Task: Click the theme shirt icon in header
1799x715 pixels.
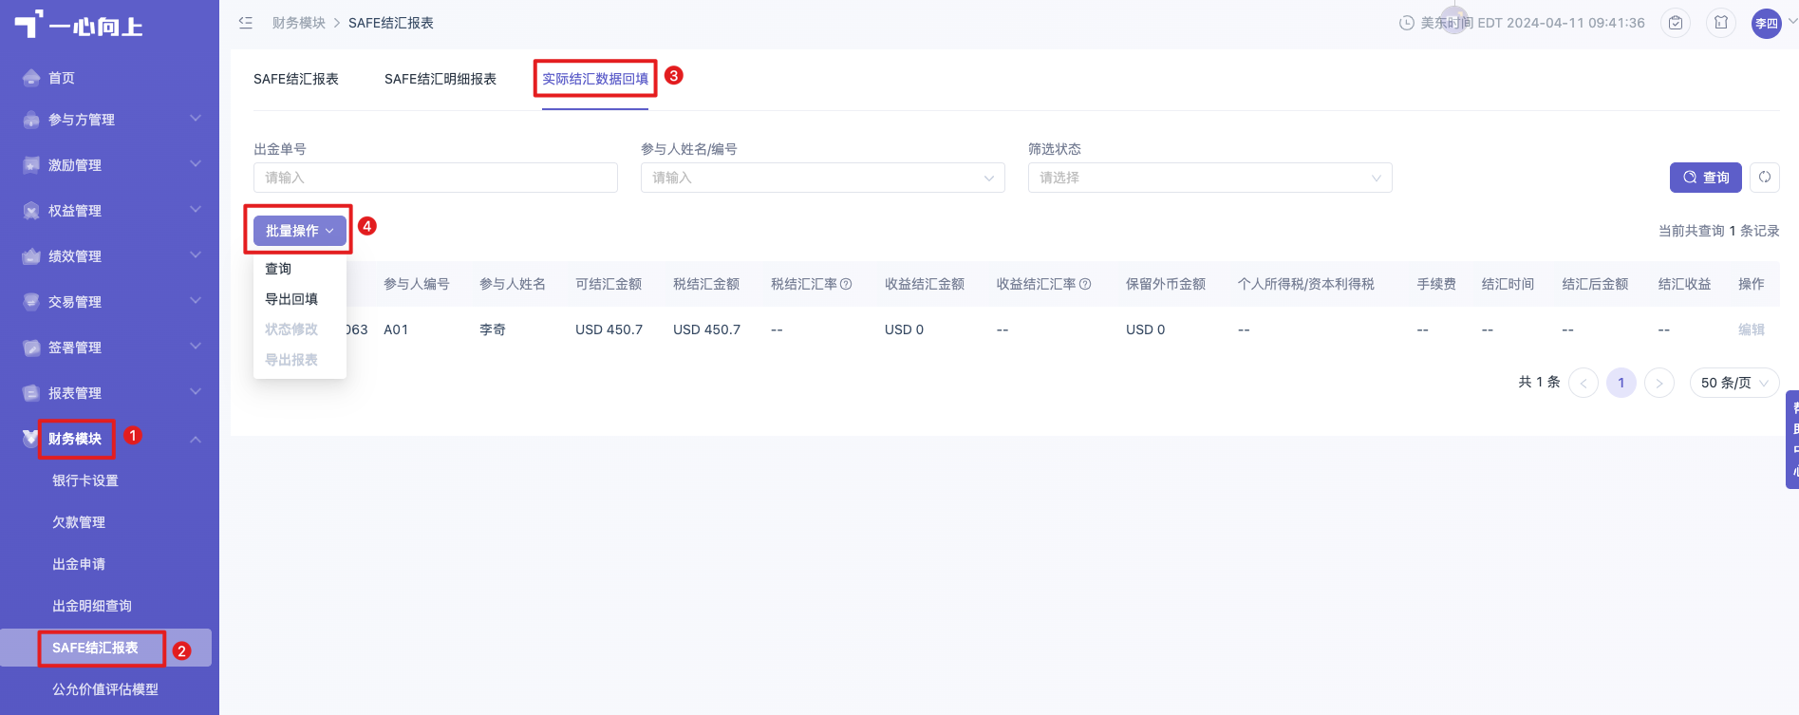Action: click(x=1721, y=23)
